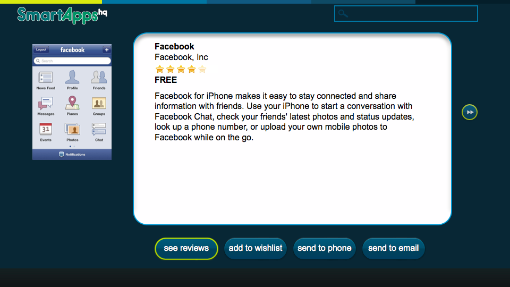Select the Profile icon in Facebook preview
The width and height of the screenshot is (510, 287).
(72, 77)
